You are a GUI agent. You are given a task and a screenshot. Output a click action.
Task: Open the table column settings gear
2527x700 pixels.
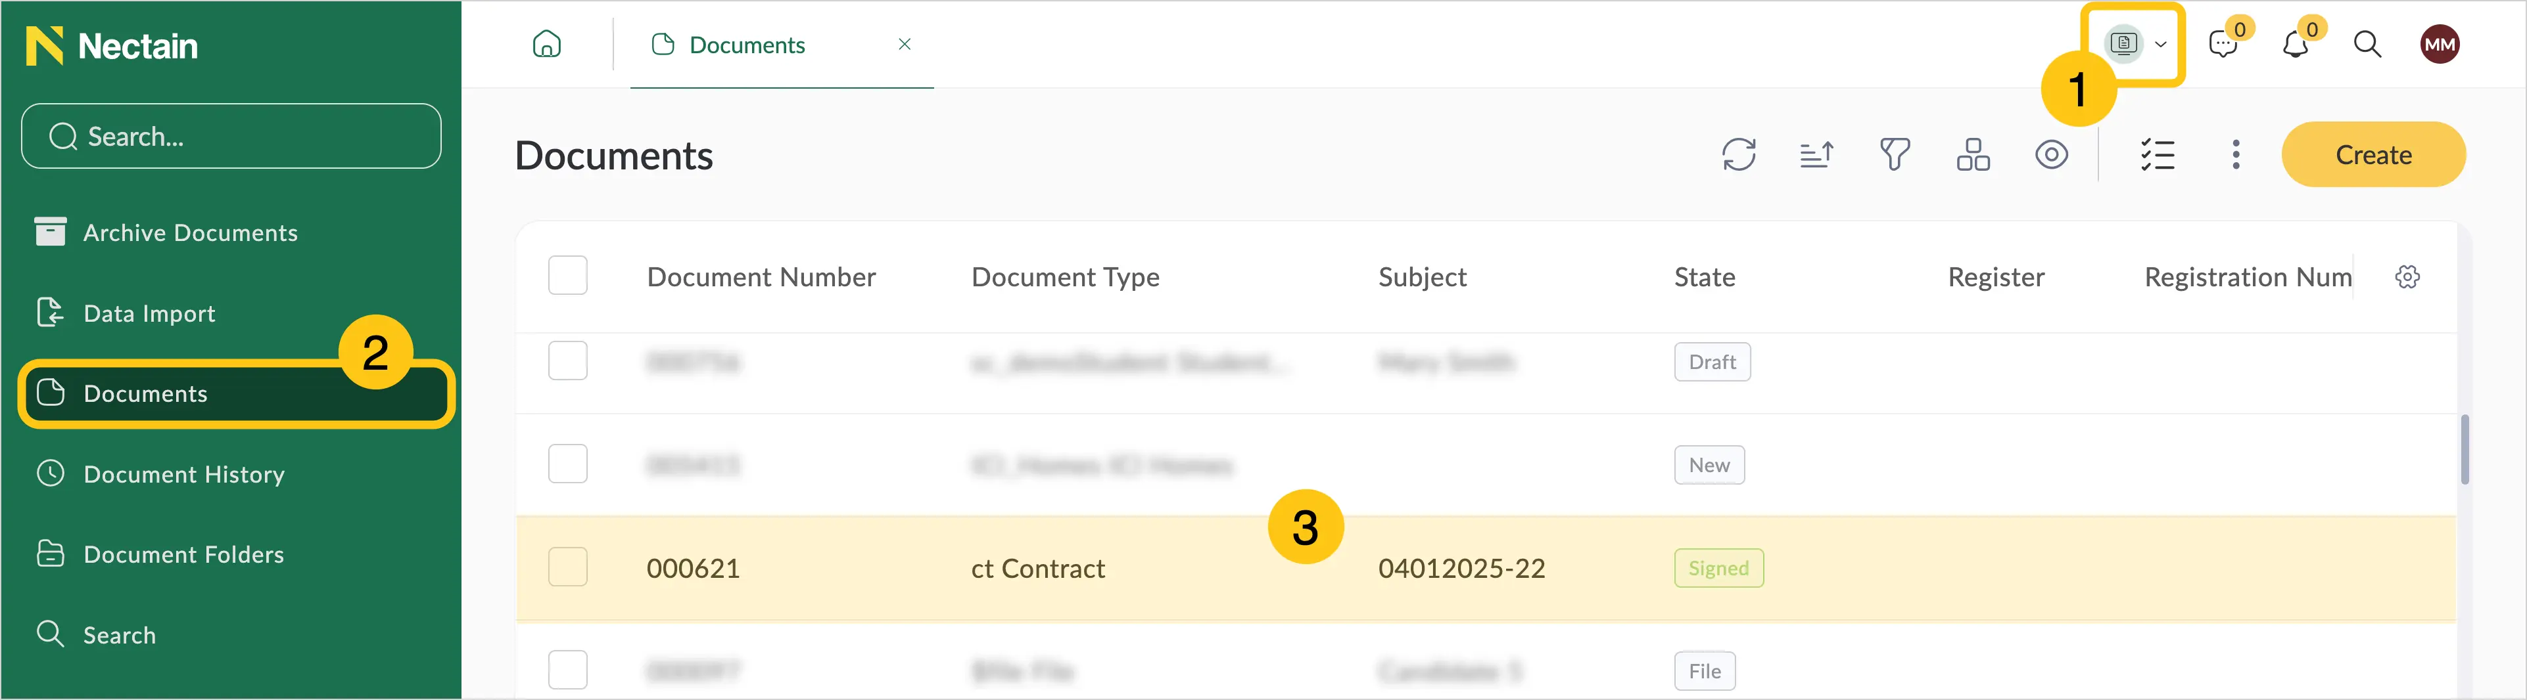click(x=2407, y=278)
